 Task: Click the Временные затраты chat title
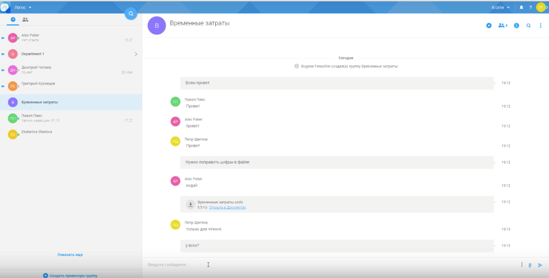tap(200, 23)
